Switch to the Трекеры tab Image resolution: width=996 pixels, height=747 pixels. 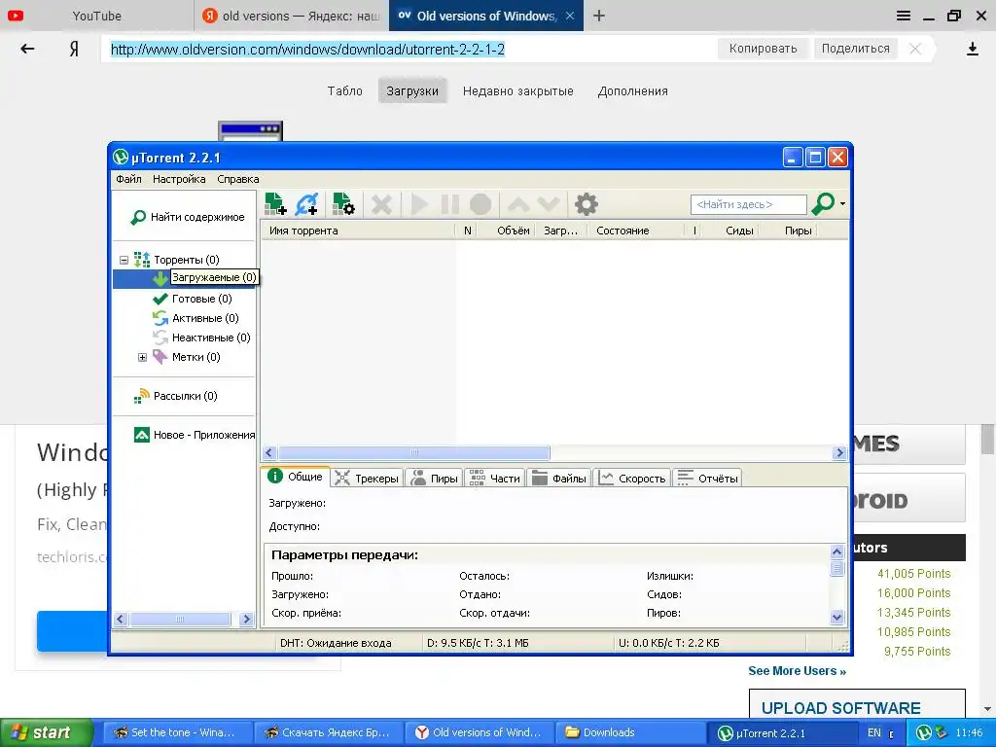point(367,479)
